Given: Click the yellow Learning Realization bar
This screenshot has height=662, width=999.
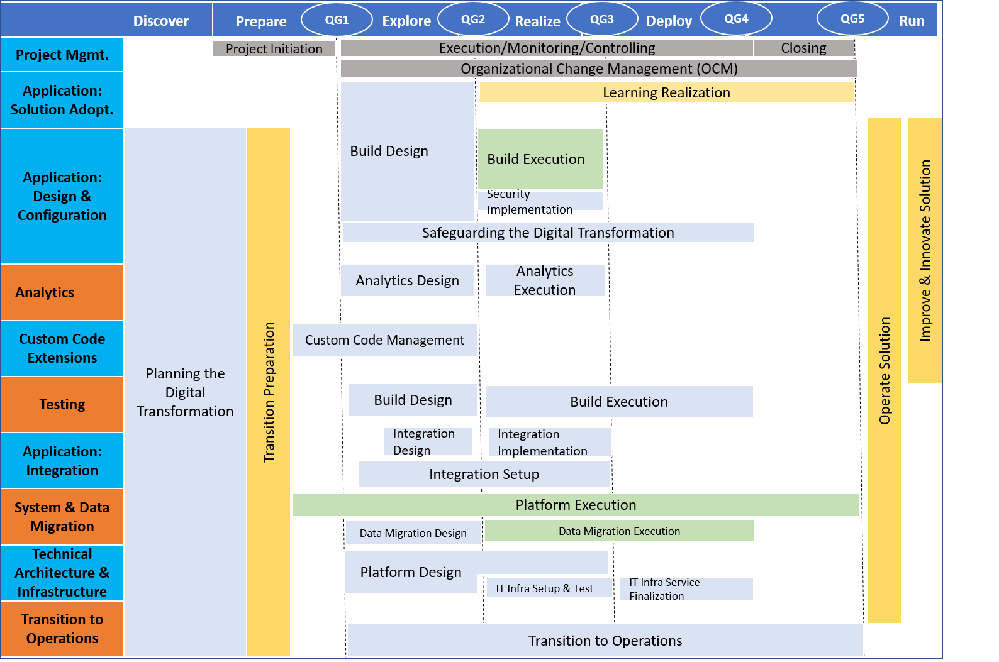Looking at the screenshot, I should 666,92.
